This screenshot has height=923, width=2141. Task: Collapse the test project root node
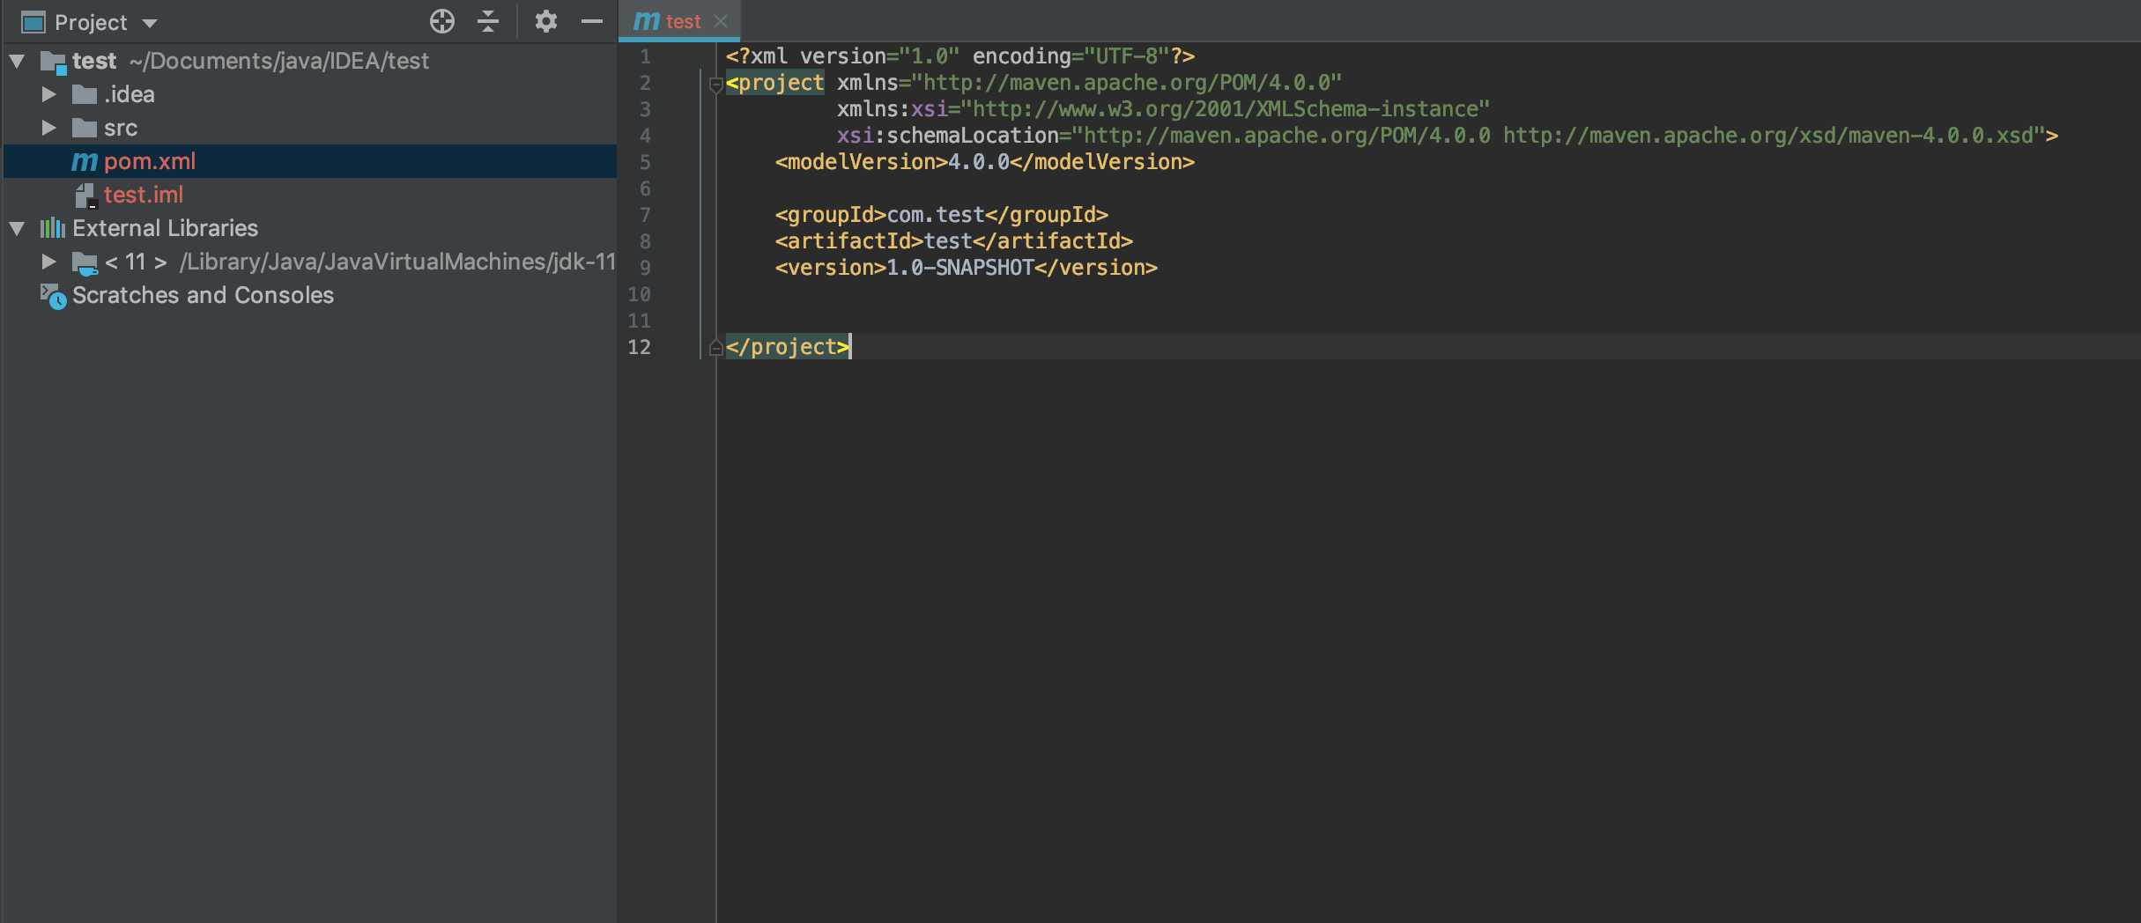coord(17,61)
